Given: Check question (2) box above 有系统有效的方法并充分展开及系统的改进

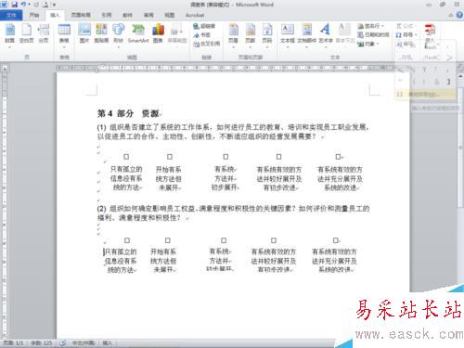Looking at the screenshot, I should (336, 240).
